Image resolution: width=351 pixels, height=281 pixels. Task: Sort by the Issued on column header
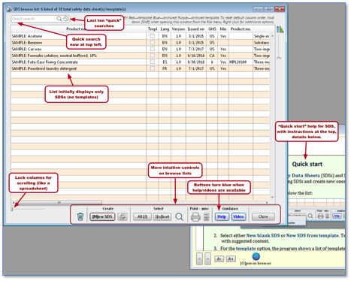pos(196,29)
